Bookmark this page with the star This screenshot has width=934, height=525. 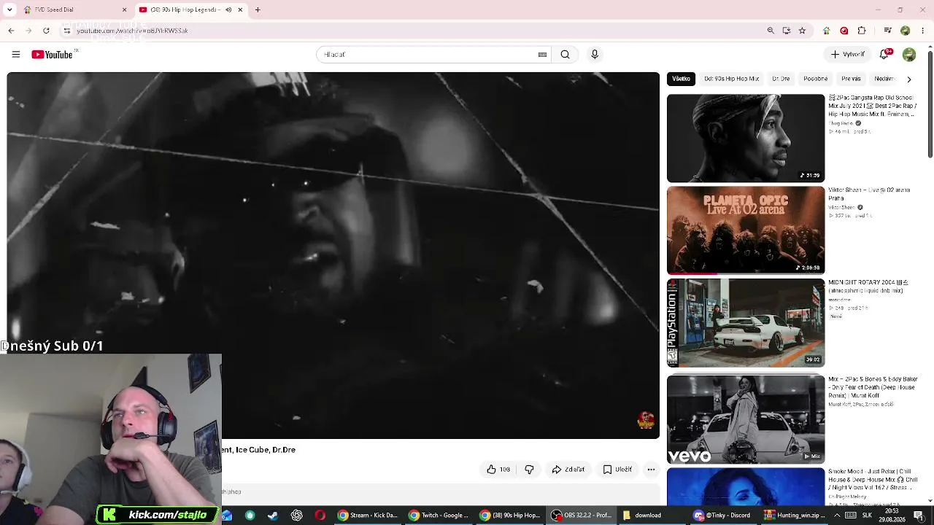pyautogui.click(x=802, y=31)
